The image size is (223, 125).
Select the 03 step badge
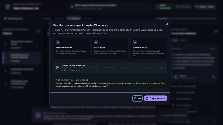[x=135, y=42]
